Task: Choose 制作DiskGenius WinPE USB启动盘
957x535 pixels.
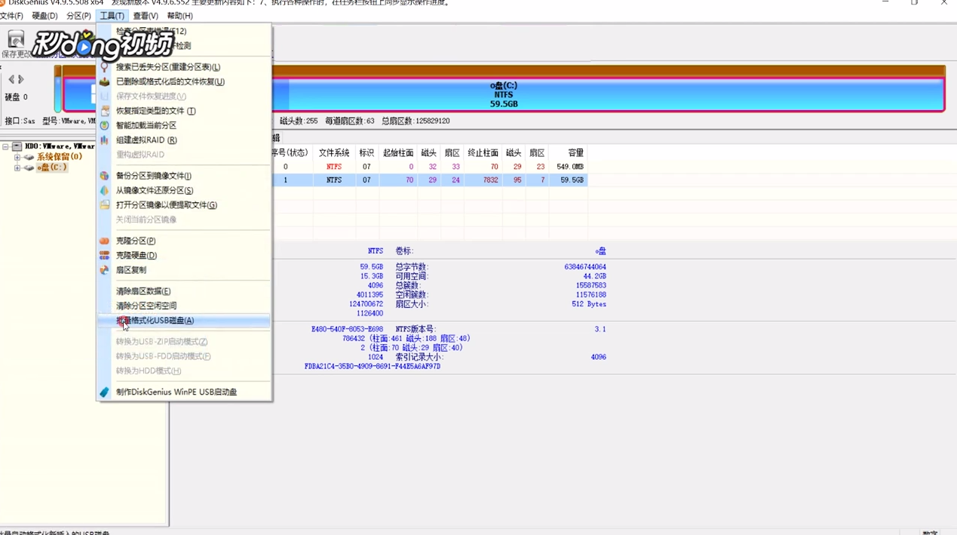Action: click(184, 392)
